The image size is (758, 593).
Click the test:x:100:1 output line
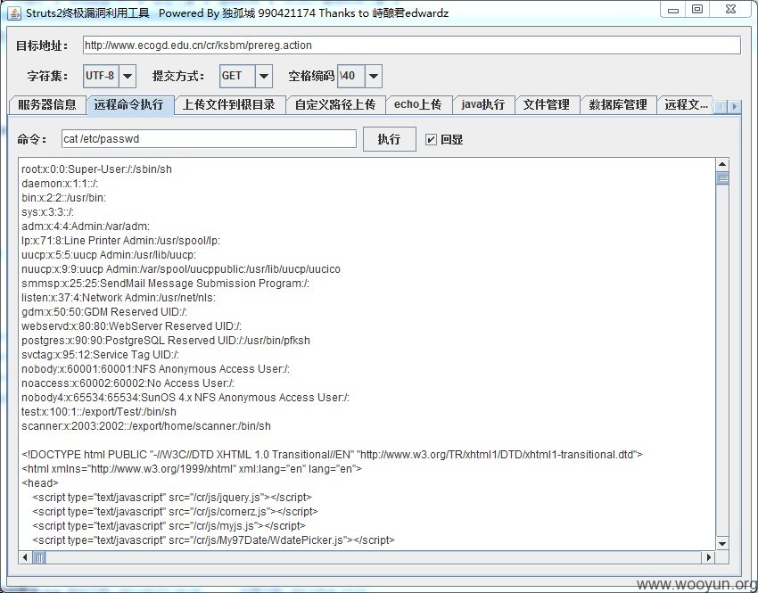click(99, 412)
